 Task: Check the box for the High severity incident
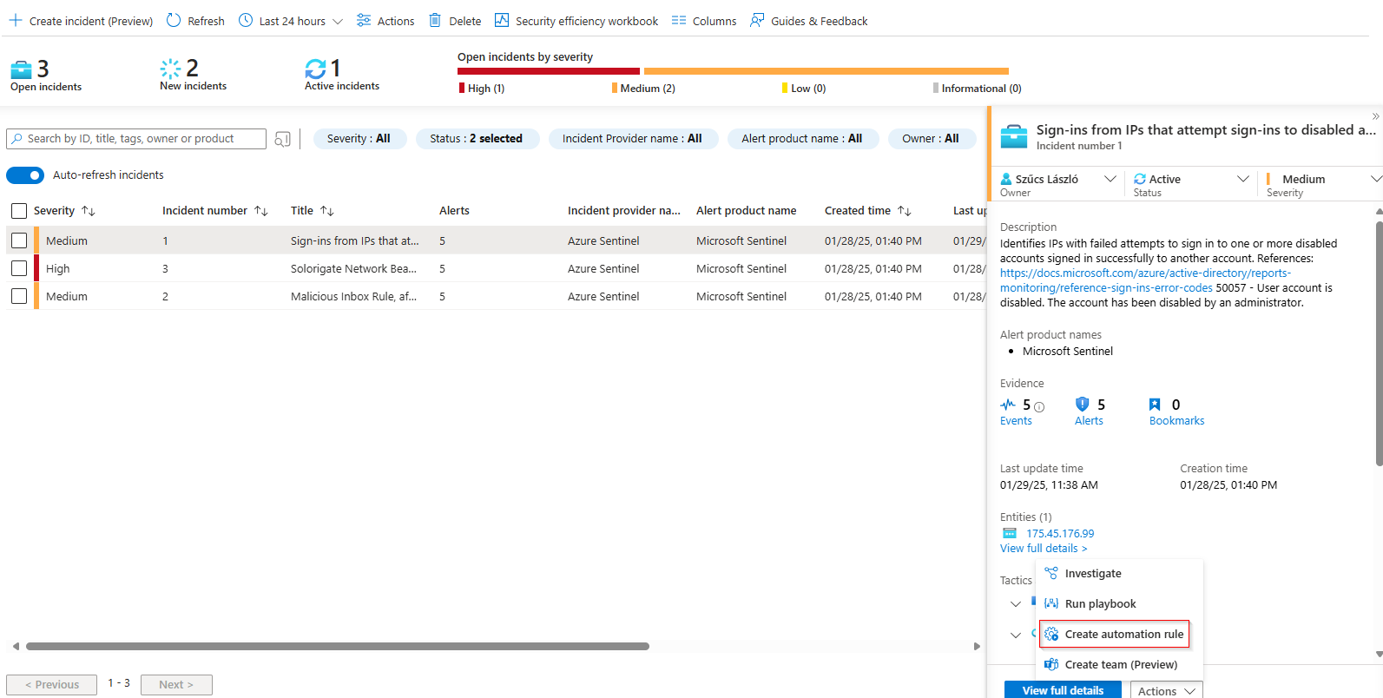(x=19, y=268)
